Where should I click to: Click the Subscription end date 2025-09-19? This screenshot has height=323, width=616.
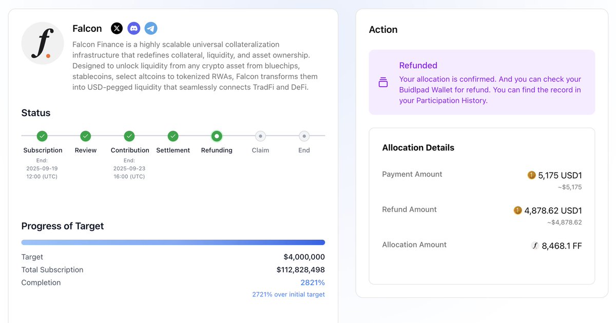point(43,168)
